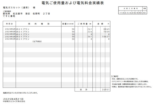Click the 日程 value 02

pos(144,13)
